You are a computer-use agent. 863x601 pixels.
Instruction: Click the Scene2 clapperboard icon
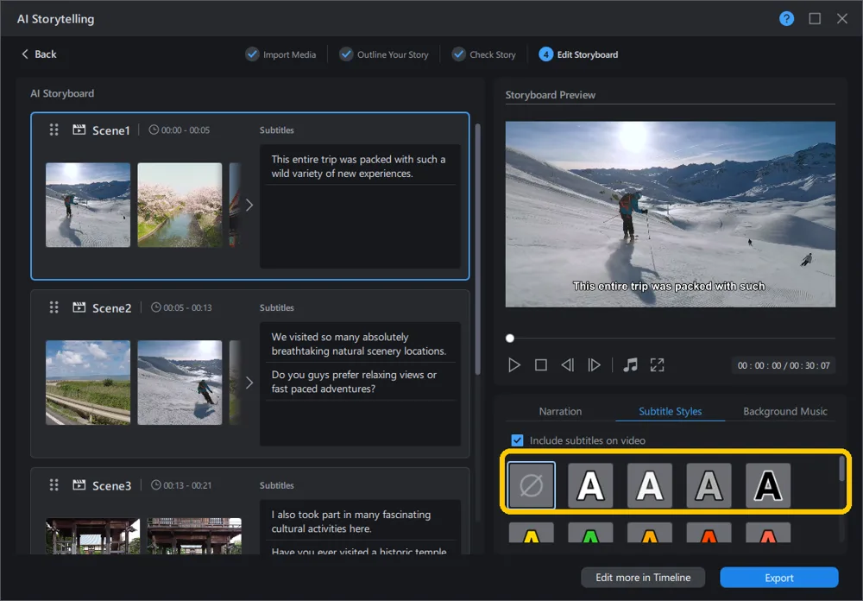79,307
